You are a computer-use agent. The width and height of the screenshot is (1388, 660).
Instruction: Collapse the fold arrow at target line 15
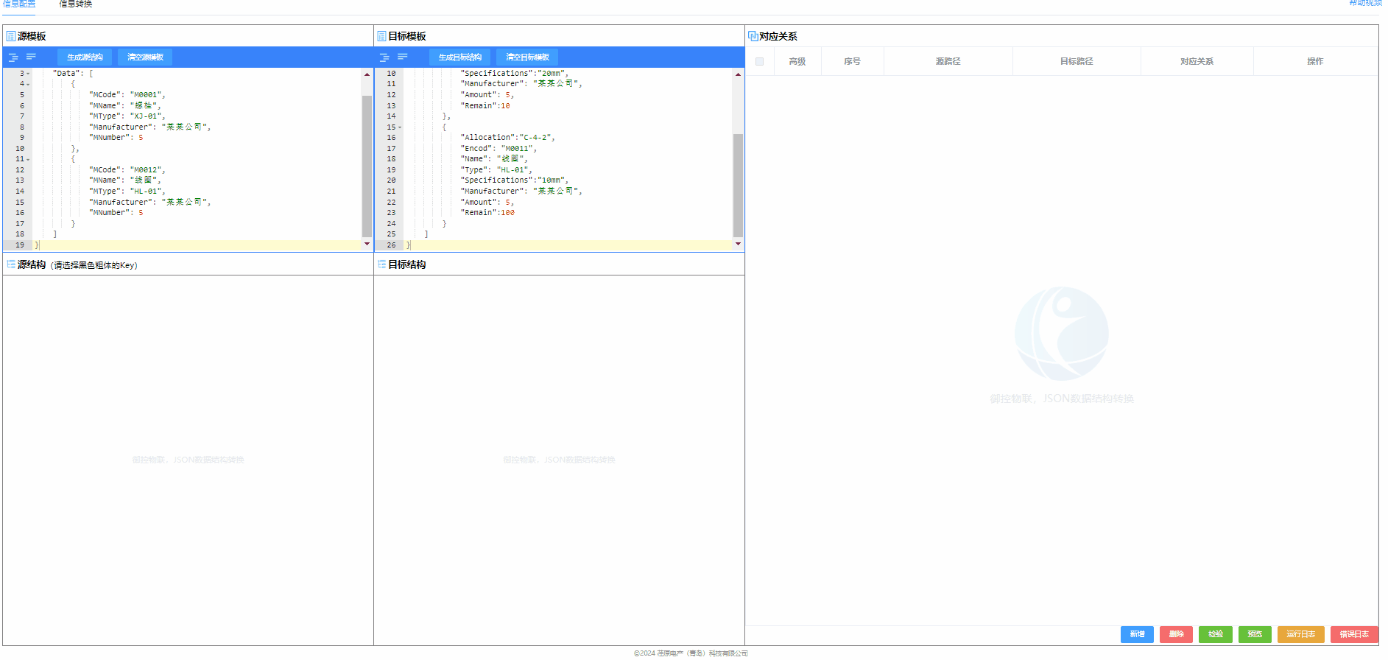400,127
